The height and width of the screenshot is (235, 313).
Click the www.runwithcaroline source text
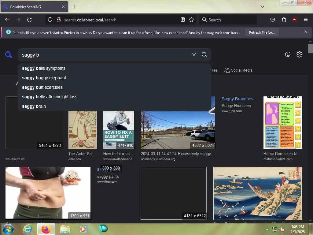(x=119, y=159)
